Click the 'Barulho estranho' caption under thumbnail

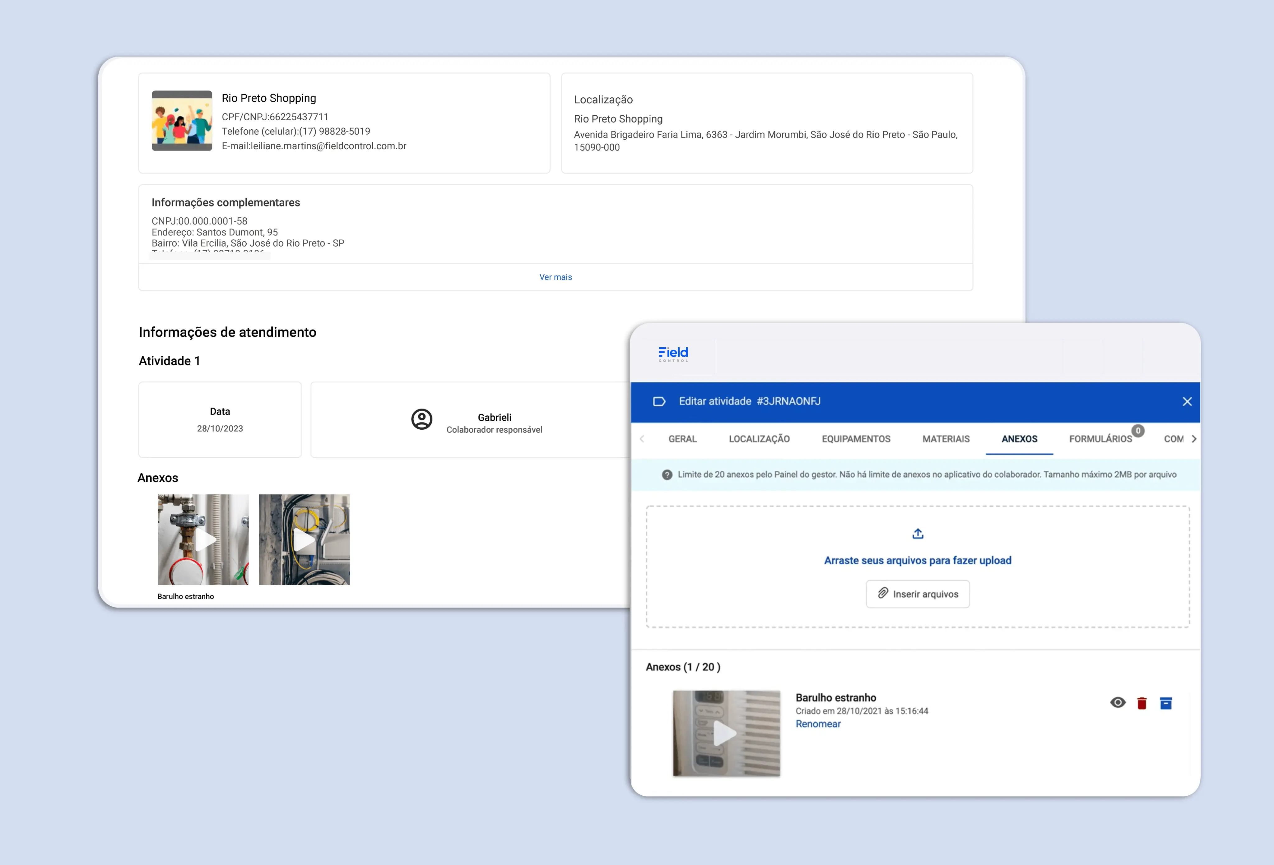coord(185,596)
